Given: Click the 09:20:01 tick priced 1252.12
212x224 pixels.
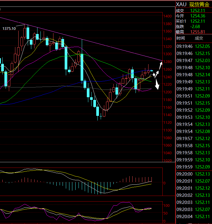Looking at the screenshot, I should tap(193, 188).
